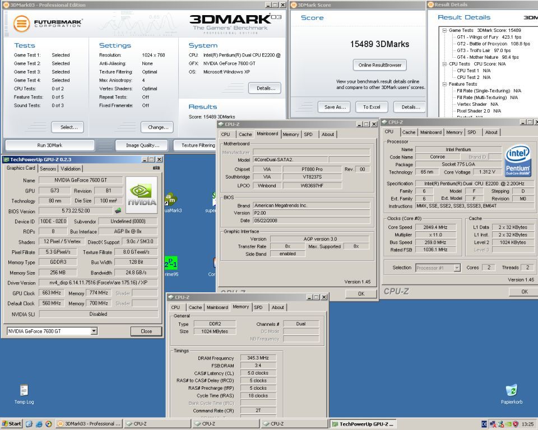Viewport: 538px width, 430px height.
Task: Click the TechPowerUp GPU-Z taskbar button
Action: 363,424
